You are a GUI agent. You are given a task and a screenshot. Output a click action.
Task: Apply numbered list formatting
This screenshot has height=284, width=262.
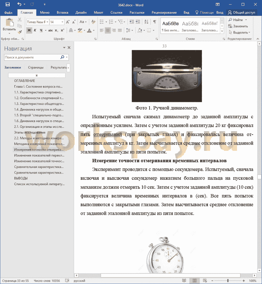tap(111, 22)
